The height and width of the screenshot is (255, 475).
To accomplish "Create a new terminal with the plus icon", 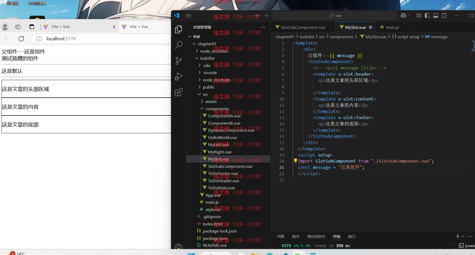I will 458,236.
